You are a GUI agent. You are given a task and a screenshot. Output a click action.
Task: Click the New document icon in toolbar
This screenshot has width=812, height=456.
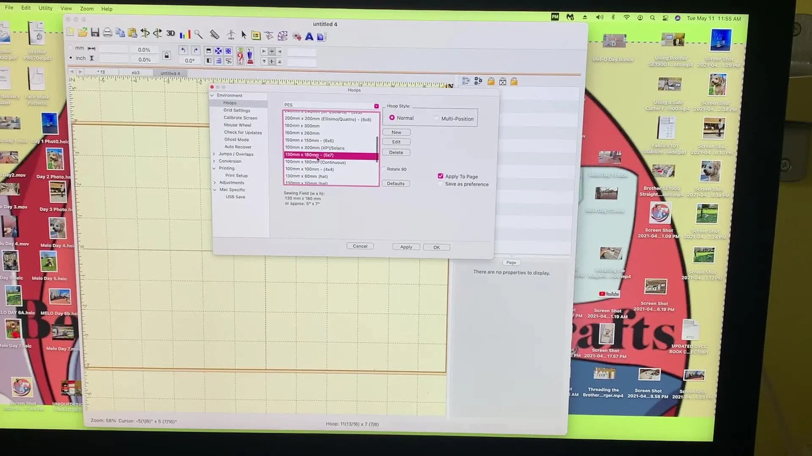[70, 32]
